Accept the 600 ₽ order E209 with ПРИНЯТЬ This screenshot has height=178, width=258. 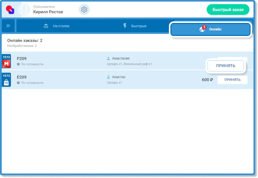point(232,80)
